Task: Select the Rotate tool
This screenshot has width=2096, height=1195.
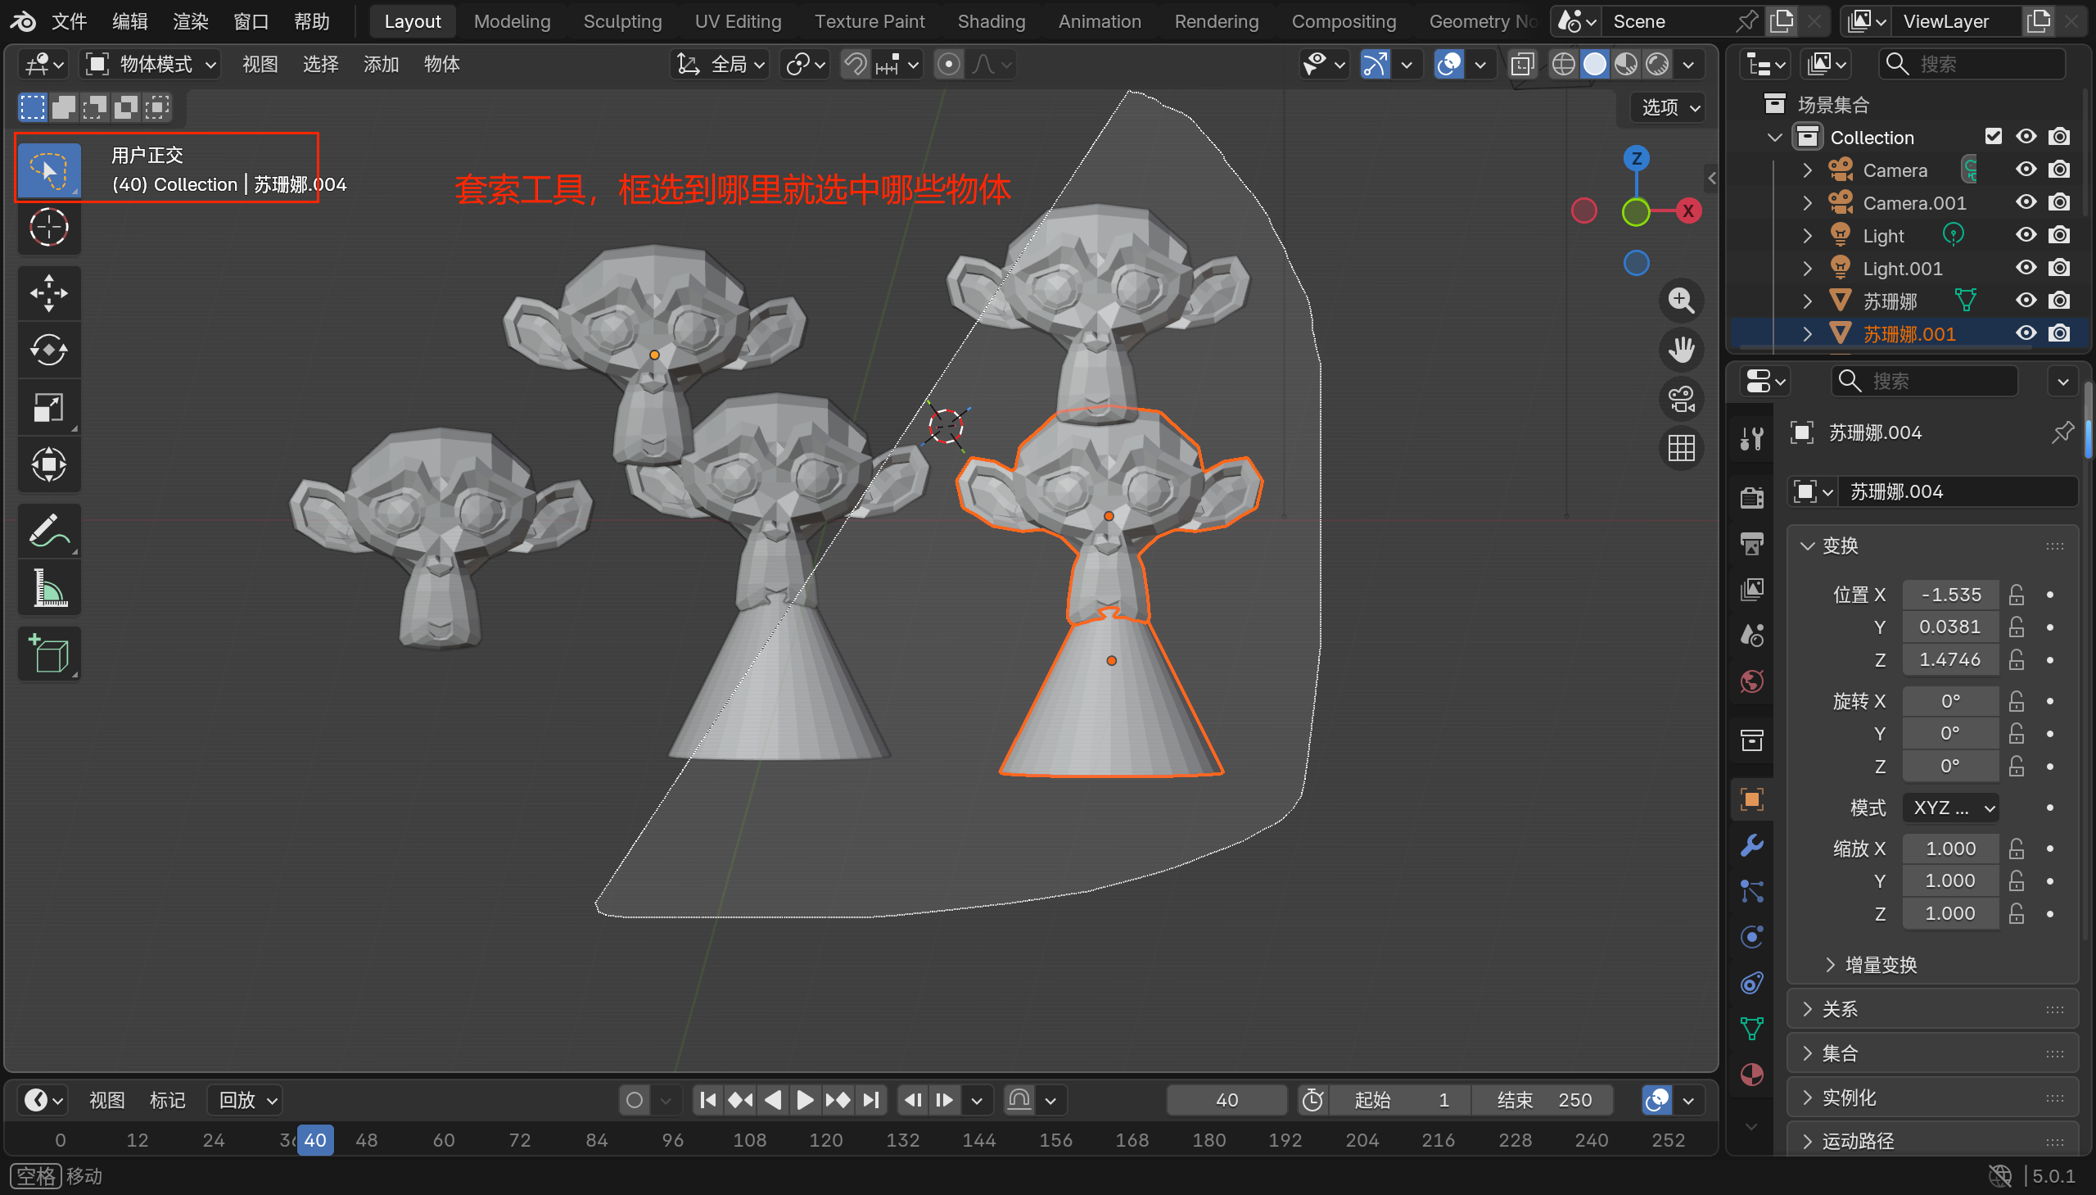Action: coord(48,351)
